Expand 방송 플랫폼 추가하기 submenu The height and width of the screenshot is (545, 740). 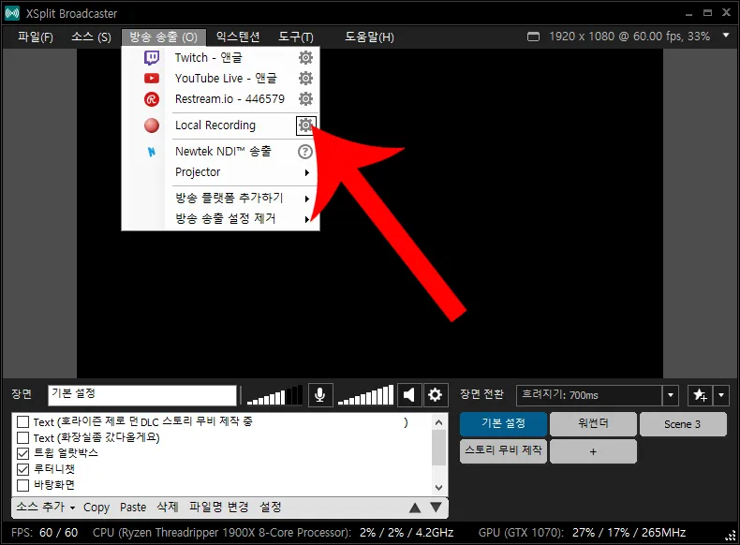306,199
